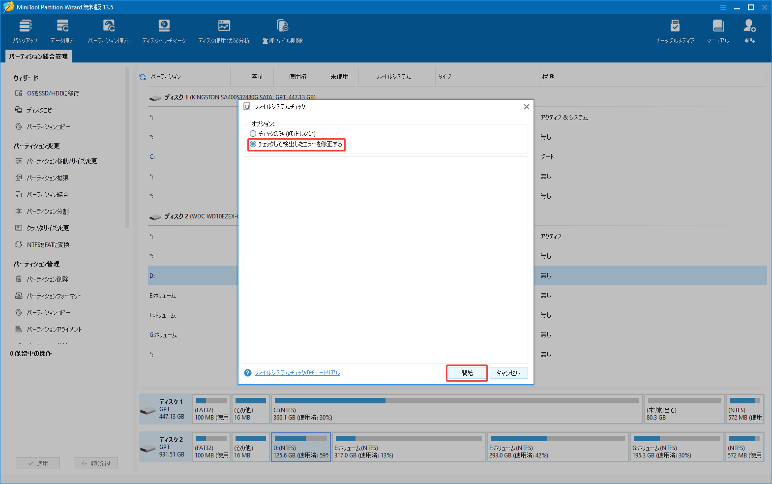This screenshot has height=484, width=772.
Task: Open the パーティション復元 toolbar icon
Action: tap(109, 31)
